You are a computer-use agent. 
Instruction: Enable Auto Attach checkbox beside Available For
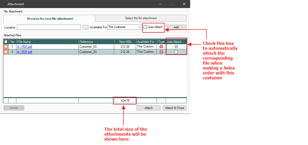145,27
